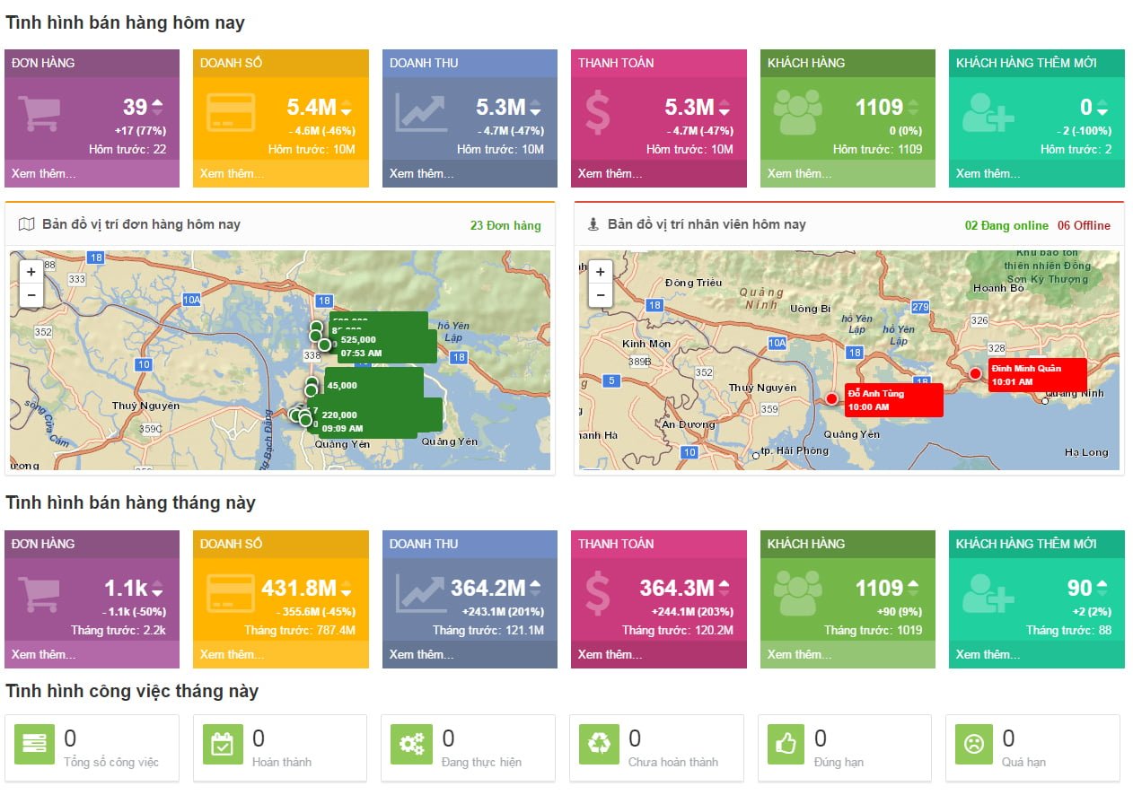Click the Quá hạn label
The width and height of the screenshot is (1133, 795).
tap(1022, 762)
